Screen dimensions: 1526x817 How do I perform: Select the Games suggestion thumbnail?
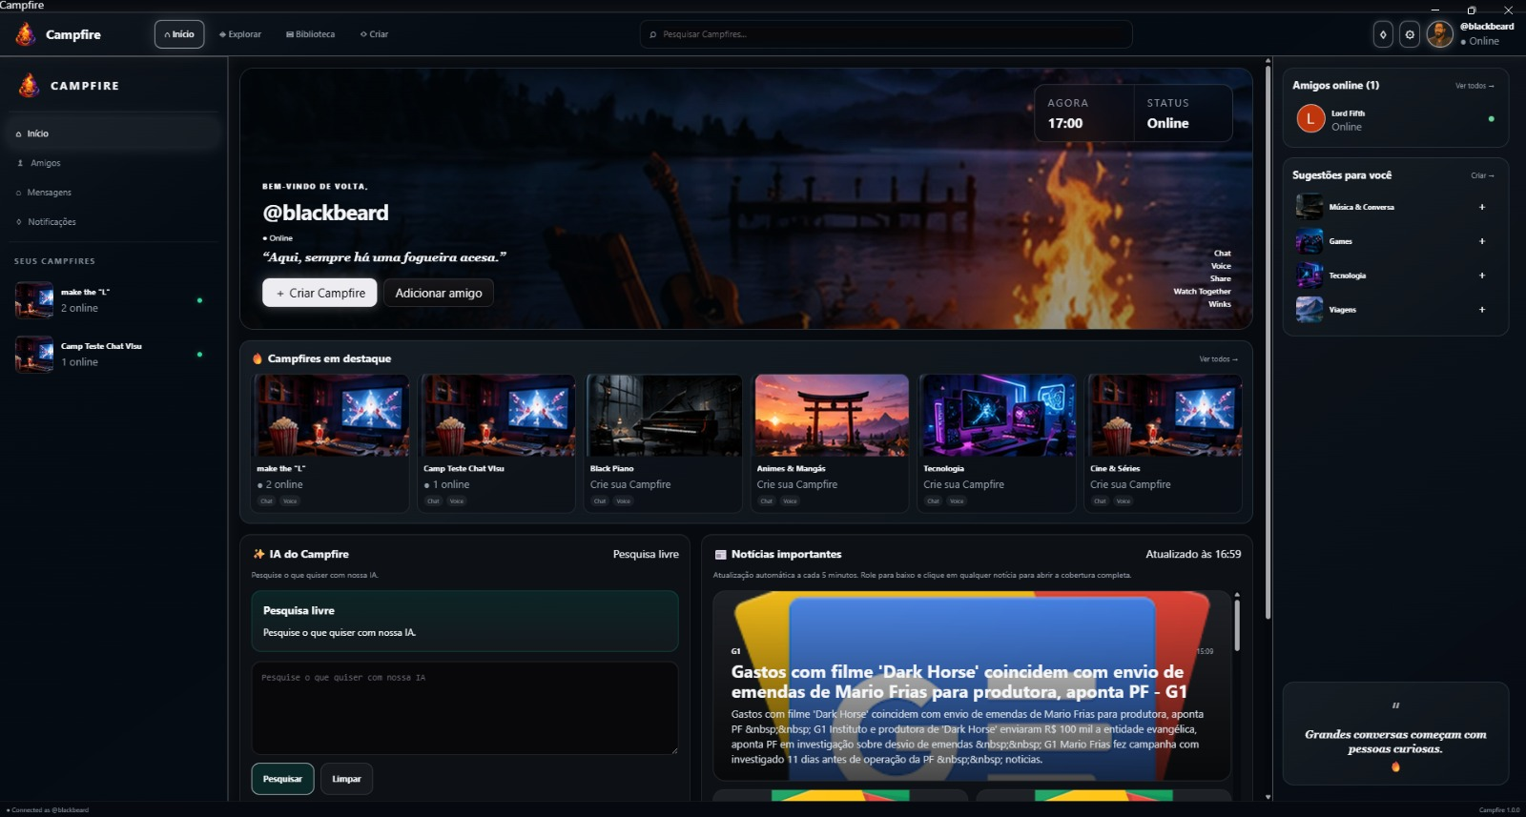1309,241
